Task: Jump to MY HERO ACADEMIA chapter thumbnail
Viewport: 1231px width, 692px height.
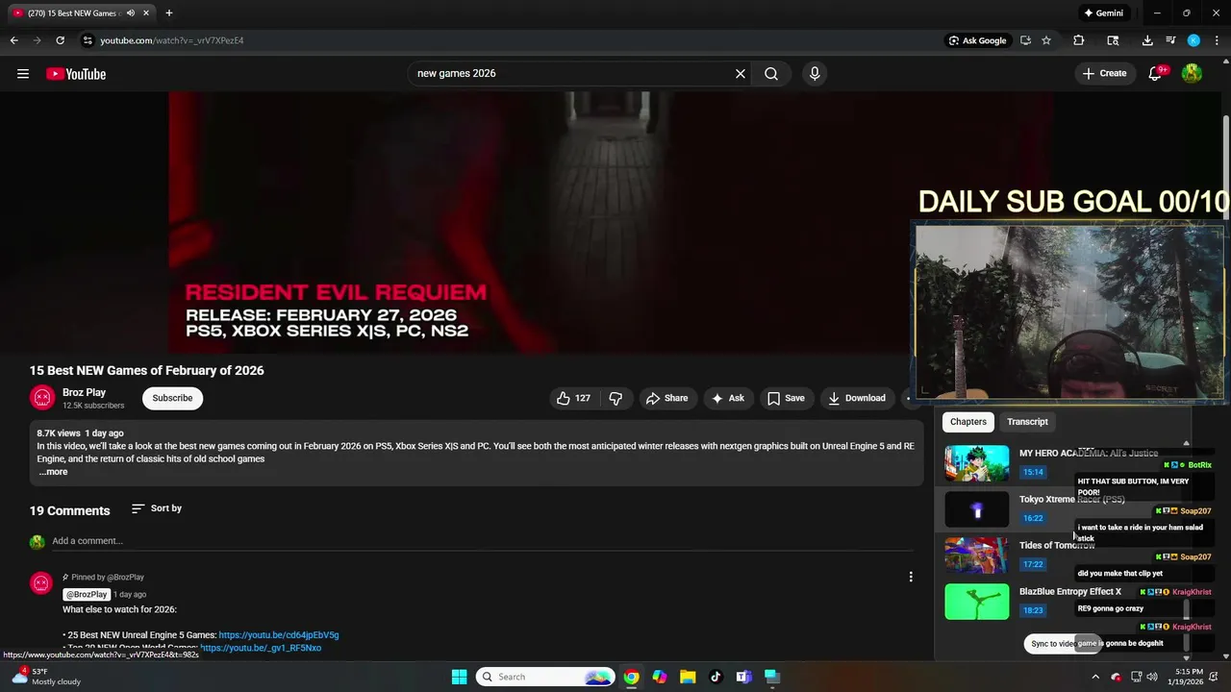Action: tap(977, 463)
